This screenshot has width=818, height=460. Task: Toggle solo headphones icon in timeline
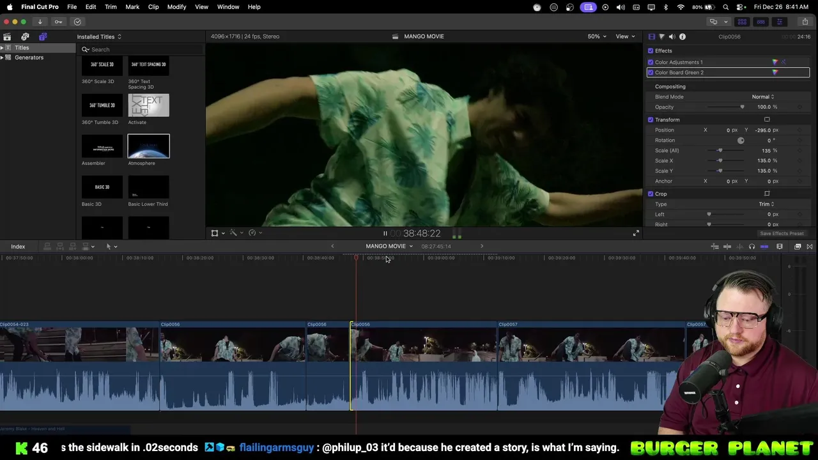pos(752,247)
